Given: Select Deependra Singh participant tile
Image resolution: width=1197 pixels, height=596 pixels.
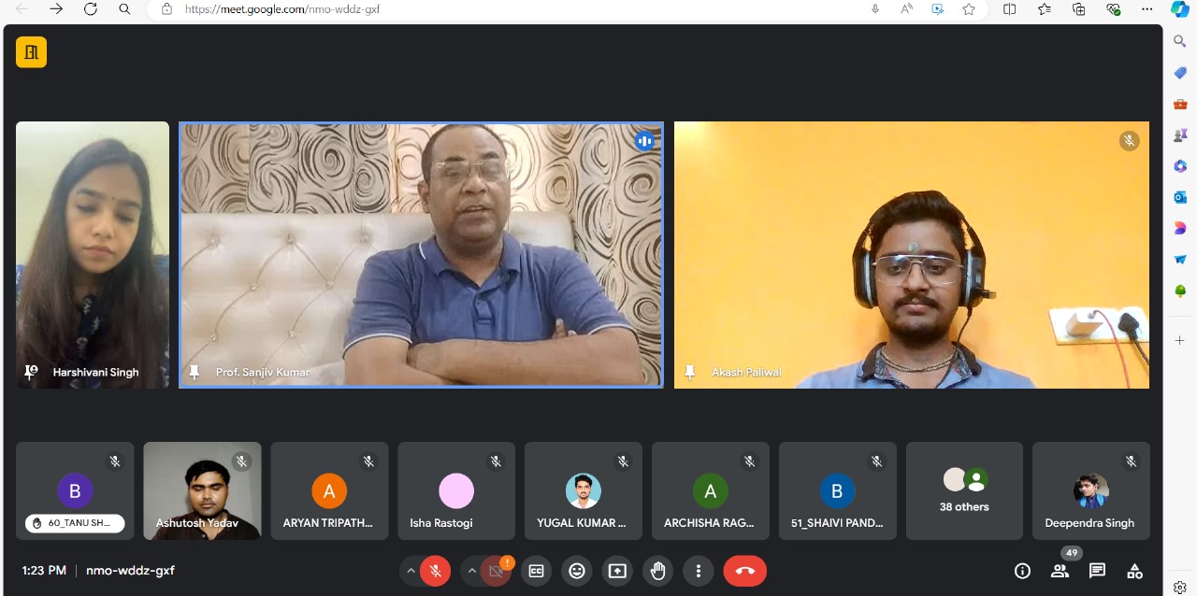Looking at the screenshot, I should point(1090,490).
